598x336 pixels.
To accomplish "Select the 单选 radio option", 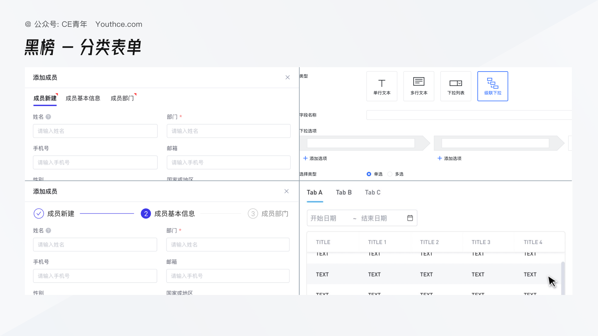I will (369, 174).
